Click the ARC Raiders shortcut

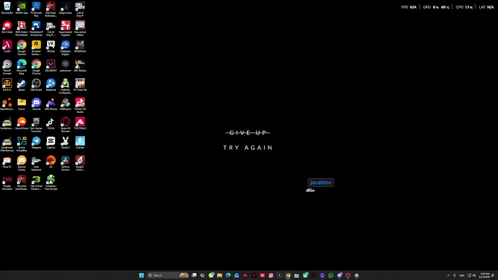coord(80,66)
